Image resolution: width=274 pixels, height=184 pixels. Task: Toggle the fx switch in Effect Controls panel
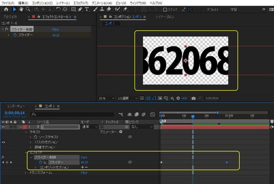coord(7,29)
